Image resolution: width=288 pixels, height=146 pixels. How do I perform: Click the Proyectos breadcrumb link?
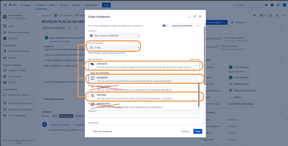point(46,15)
